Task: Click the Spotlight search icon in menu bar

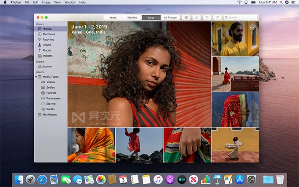Action: click(281, 2)
